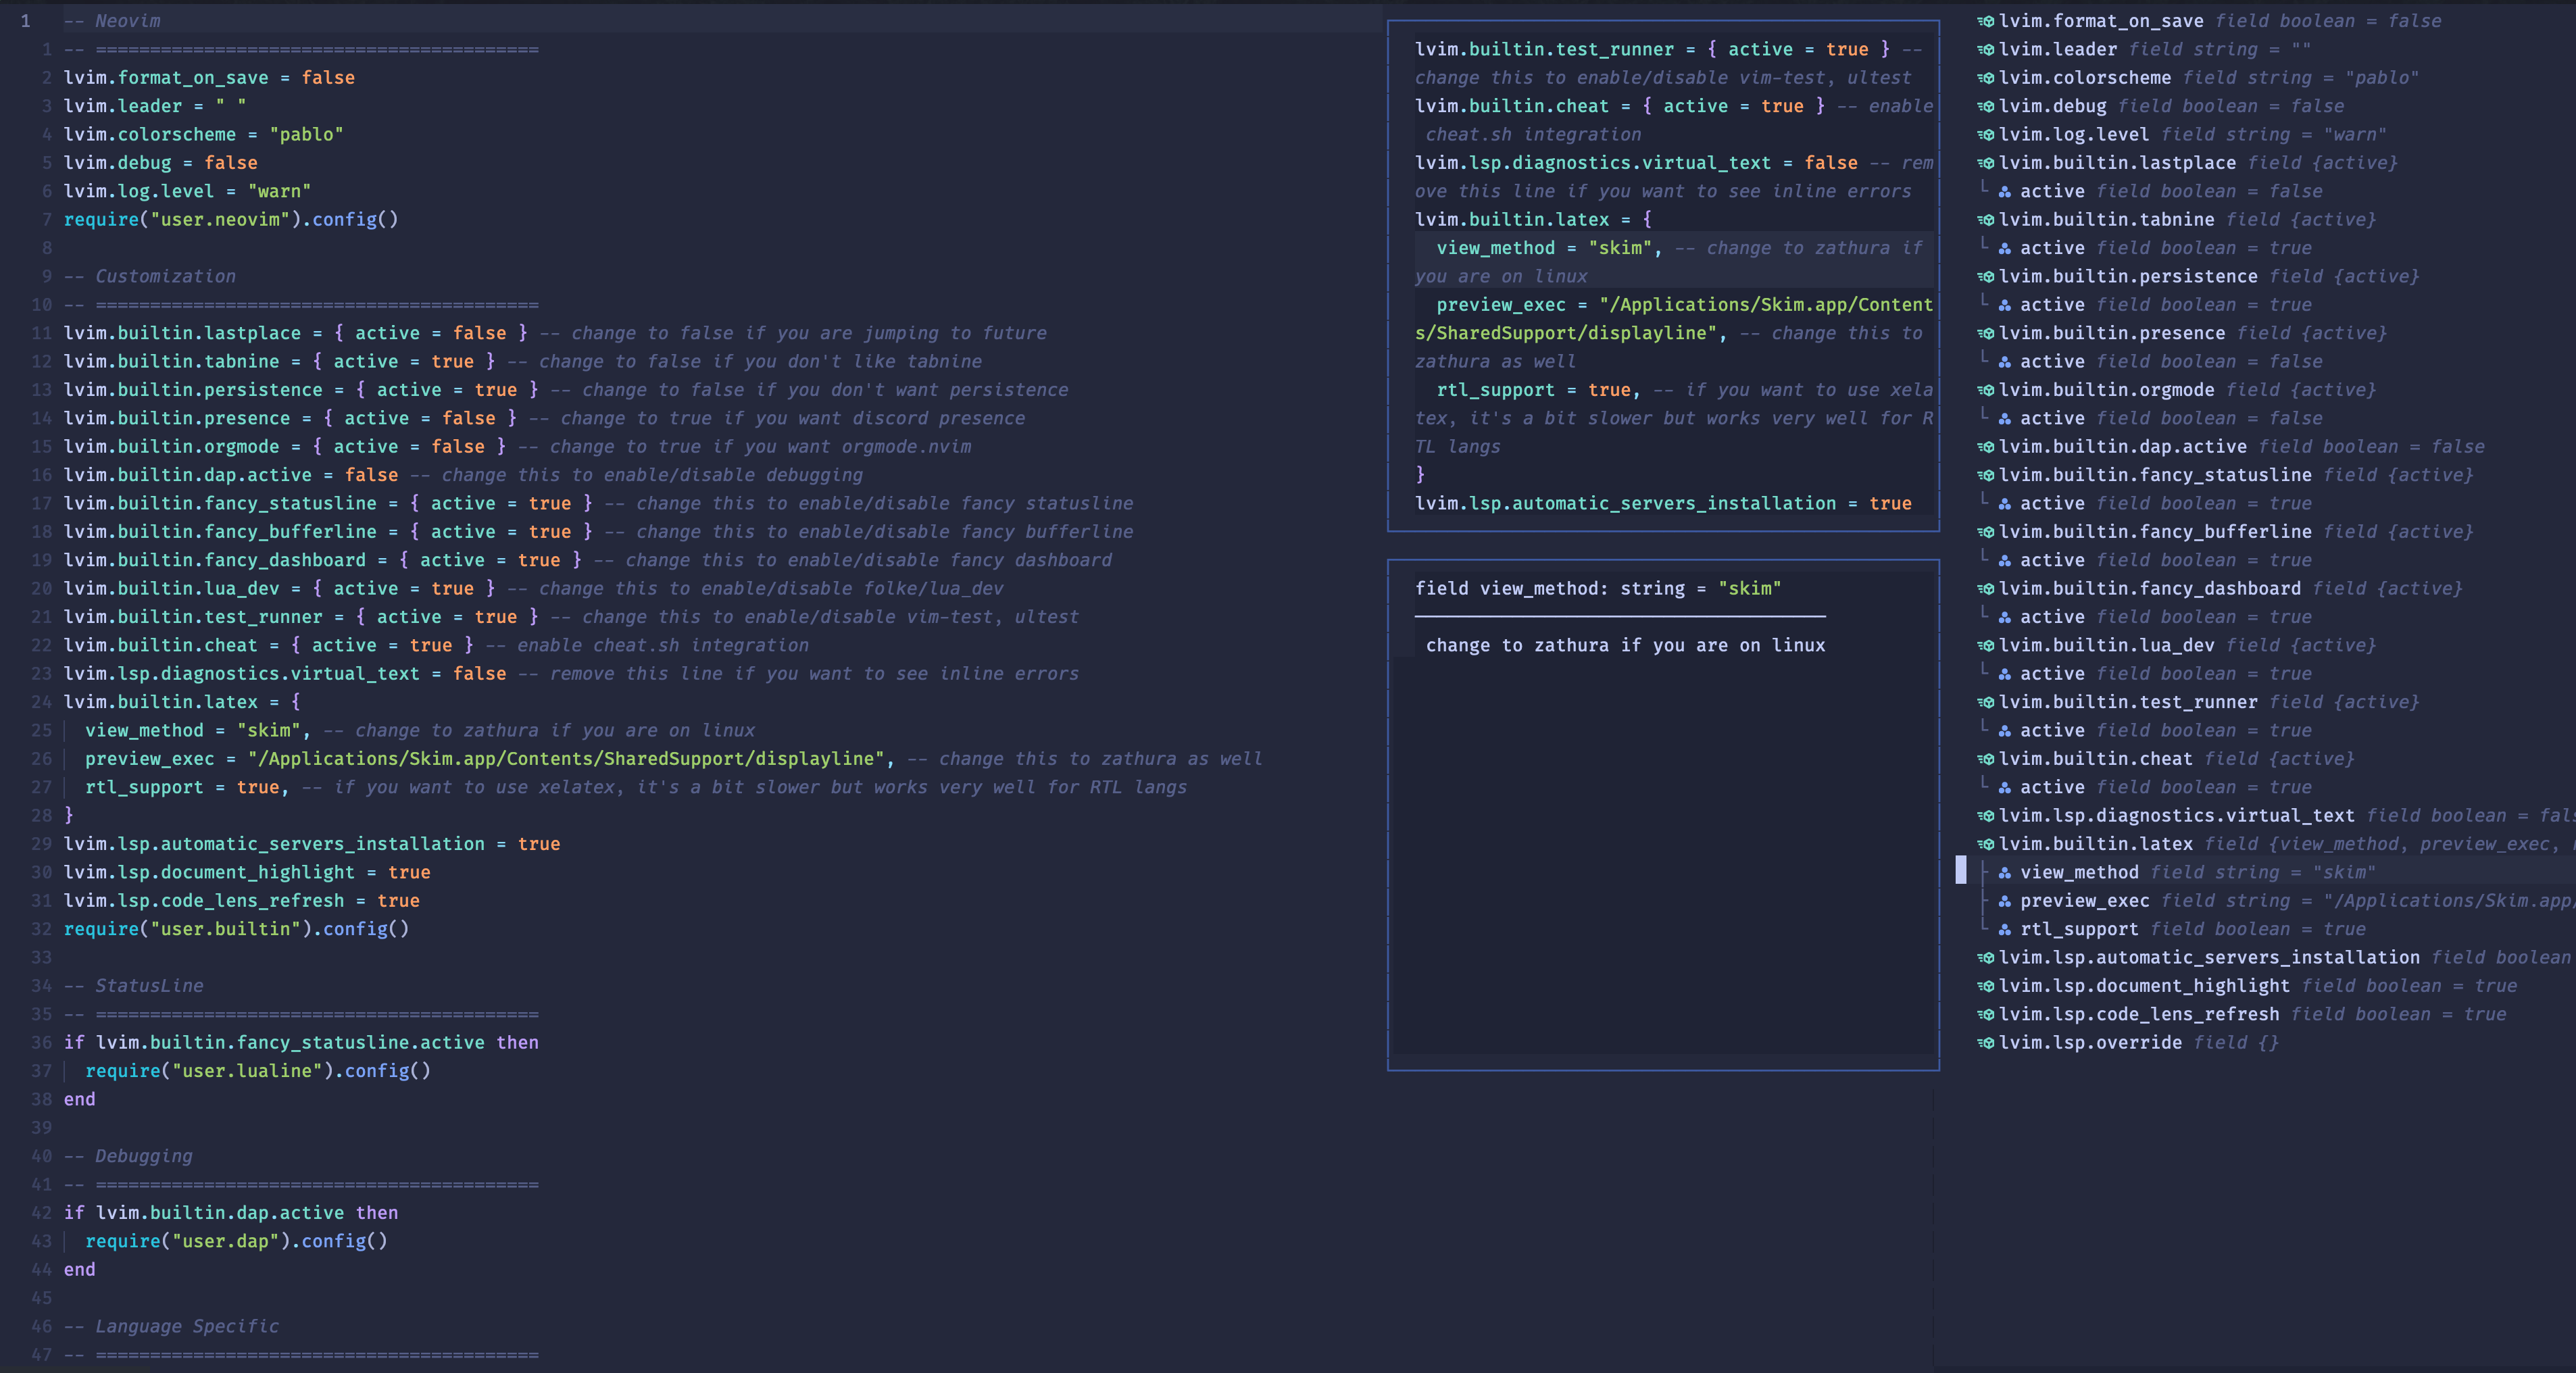Click the symbol icon beside lvim.builtin.lua_dev in outline
This screenshot has height=1373, width=2576.
point(1985,645)
